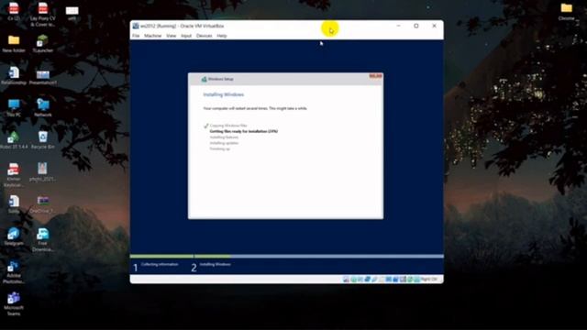Open the Recycle Bin
Viewport: 587px width, 330px height.
click(x=43, y=140)
